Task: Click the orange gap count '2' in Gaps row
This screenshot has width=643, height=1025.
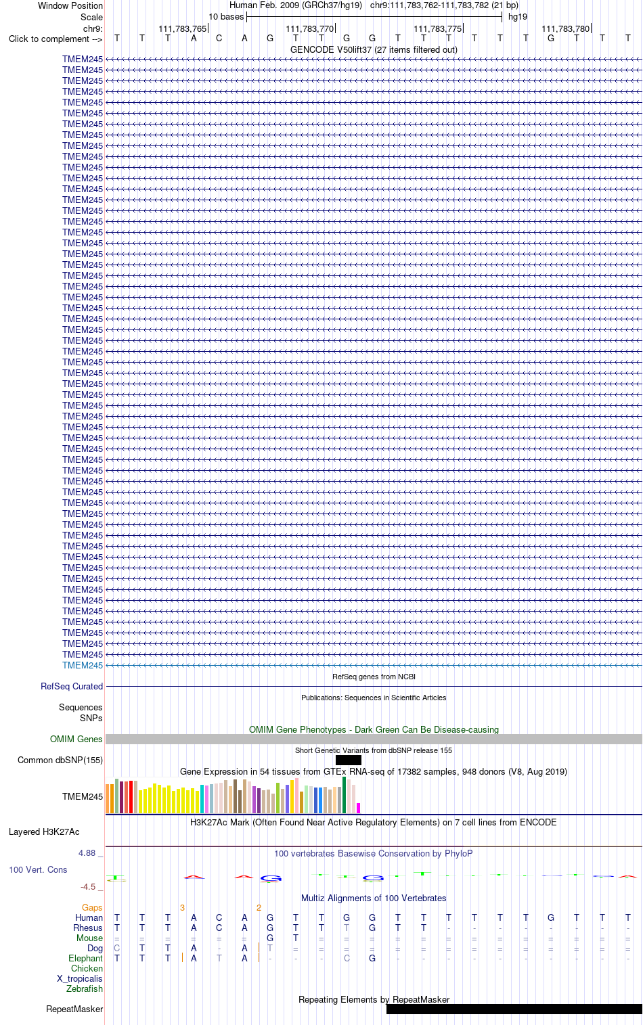Action: point(259,907)
